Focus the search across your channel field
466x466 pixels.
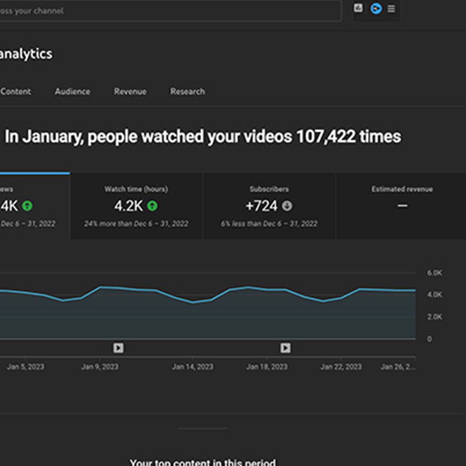168,11
